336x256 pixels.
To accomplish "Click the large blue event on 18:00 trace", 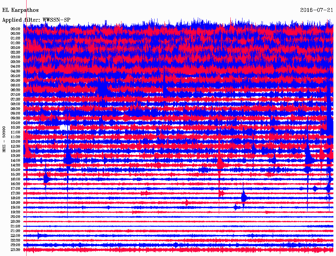I will click(x=244, y=198).
